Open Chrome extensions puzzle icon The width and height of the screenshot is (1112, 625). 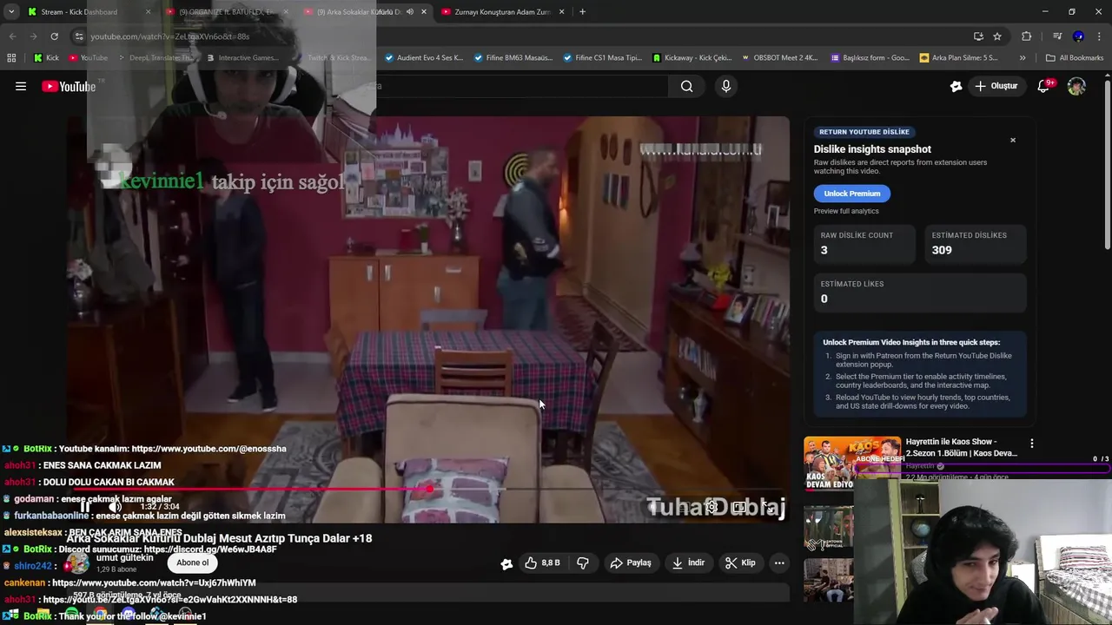click(x=1026, y=36)
